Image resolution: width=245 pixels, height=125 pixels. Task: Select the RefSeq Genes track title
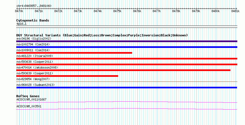point(28,96)
